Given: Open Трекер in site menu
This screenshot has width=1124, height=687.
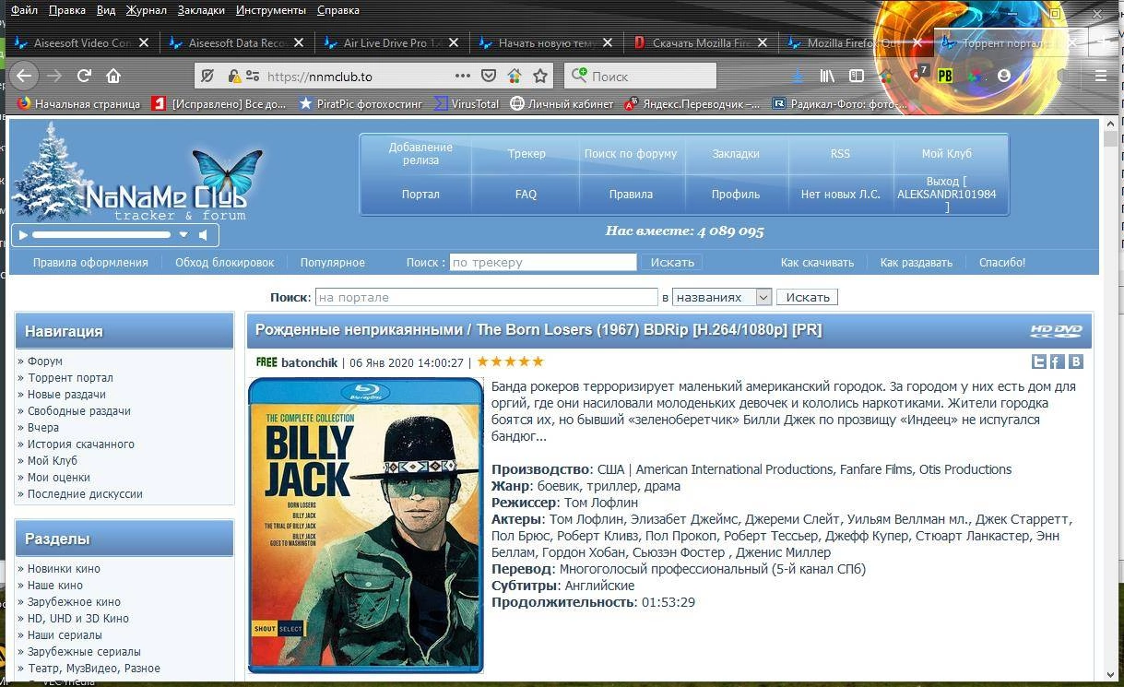Looking at the screenshot, I should (527, 154).
